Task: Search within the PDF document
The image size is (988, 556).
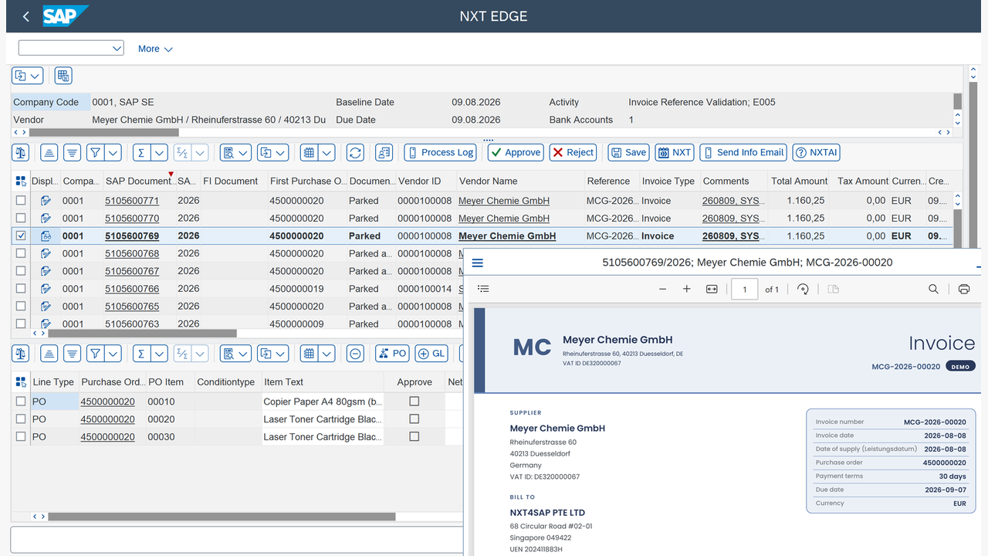Action: click(x=933, y=289)
